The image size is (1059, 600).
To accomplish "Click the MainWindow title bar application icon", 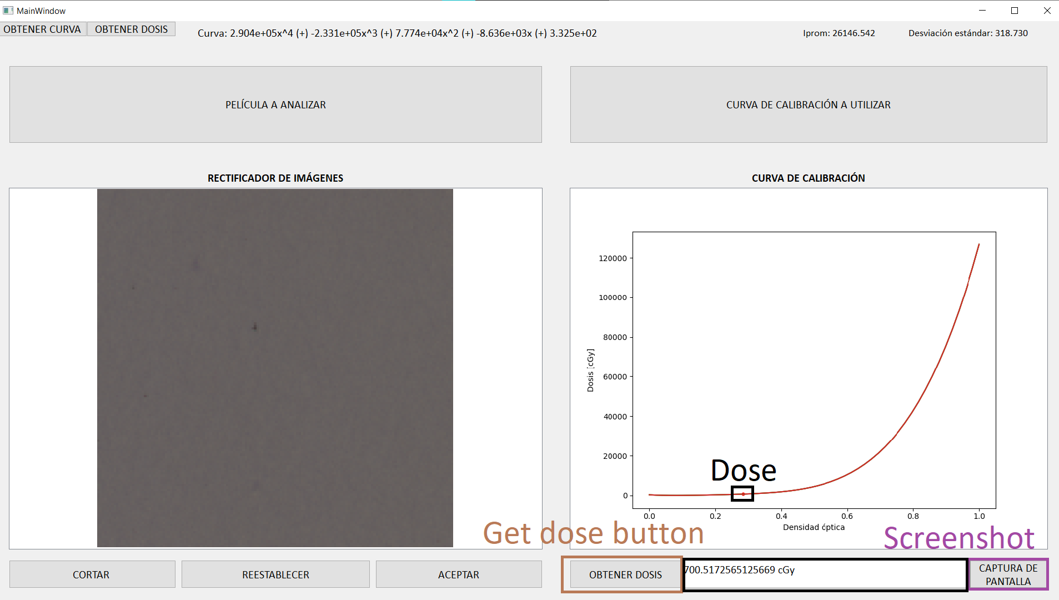I will point(8,10).
